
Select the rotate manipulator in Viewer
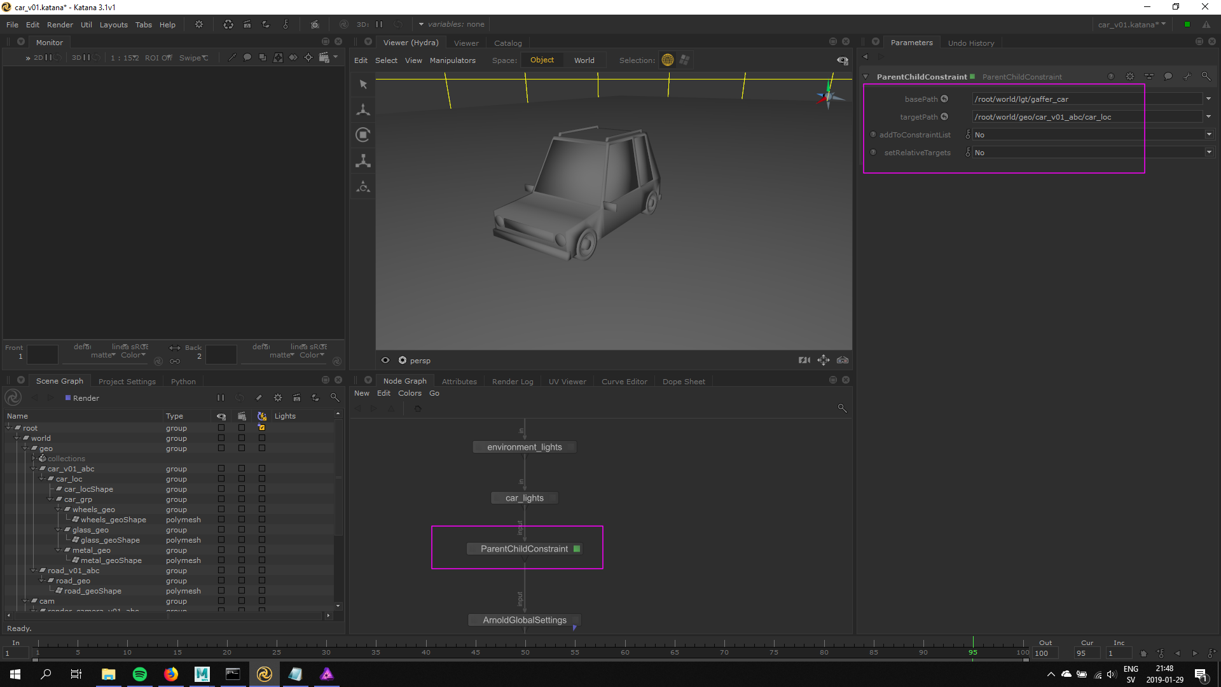[363, 135]
